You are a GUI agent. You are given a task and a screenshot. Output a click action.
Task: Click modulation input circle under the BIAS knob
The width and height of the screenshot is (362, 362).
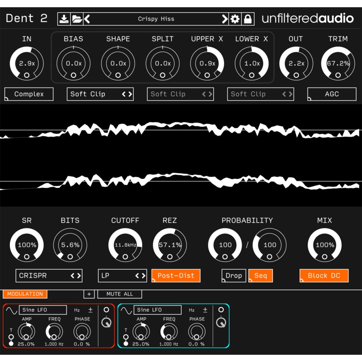(x=73, y=75)
